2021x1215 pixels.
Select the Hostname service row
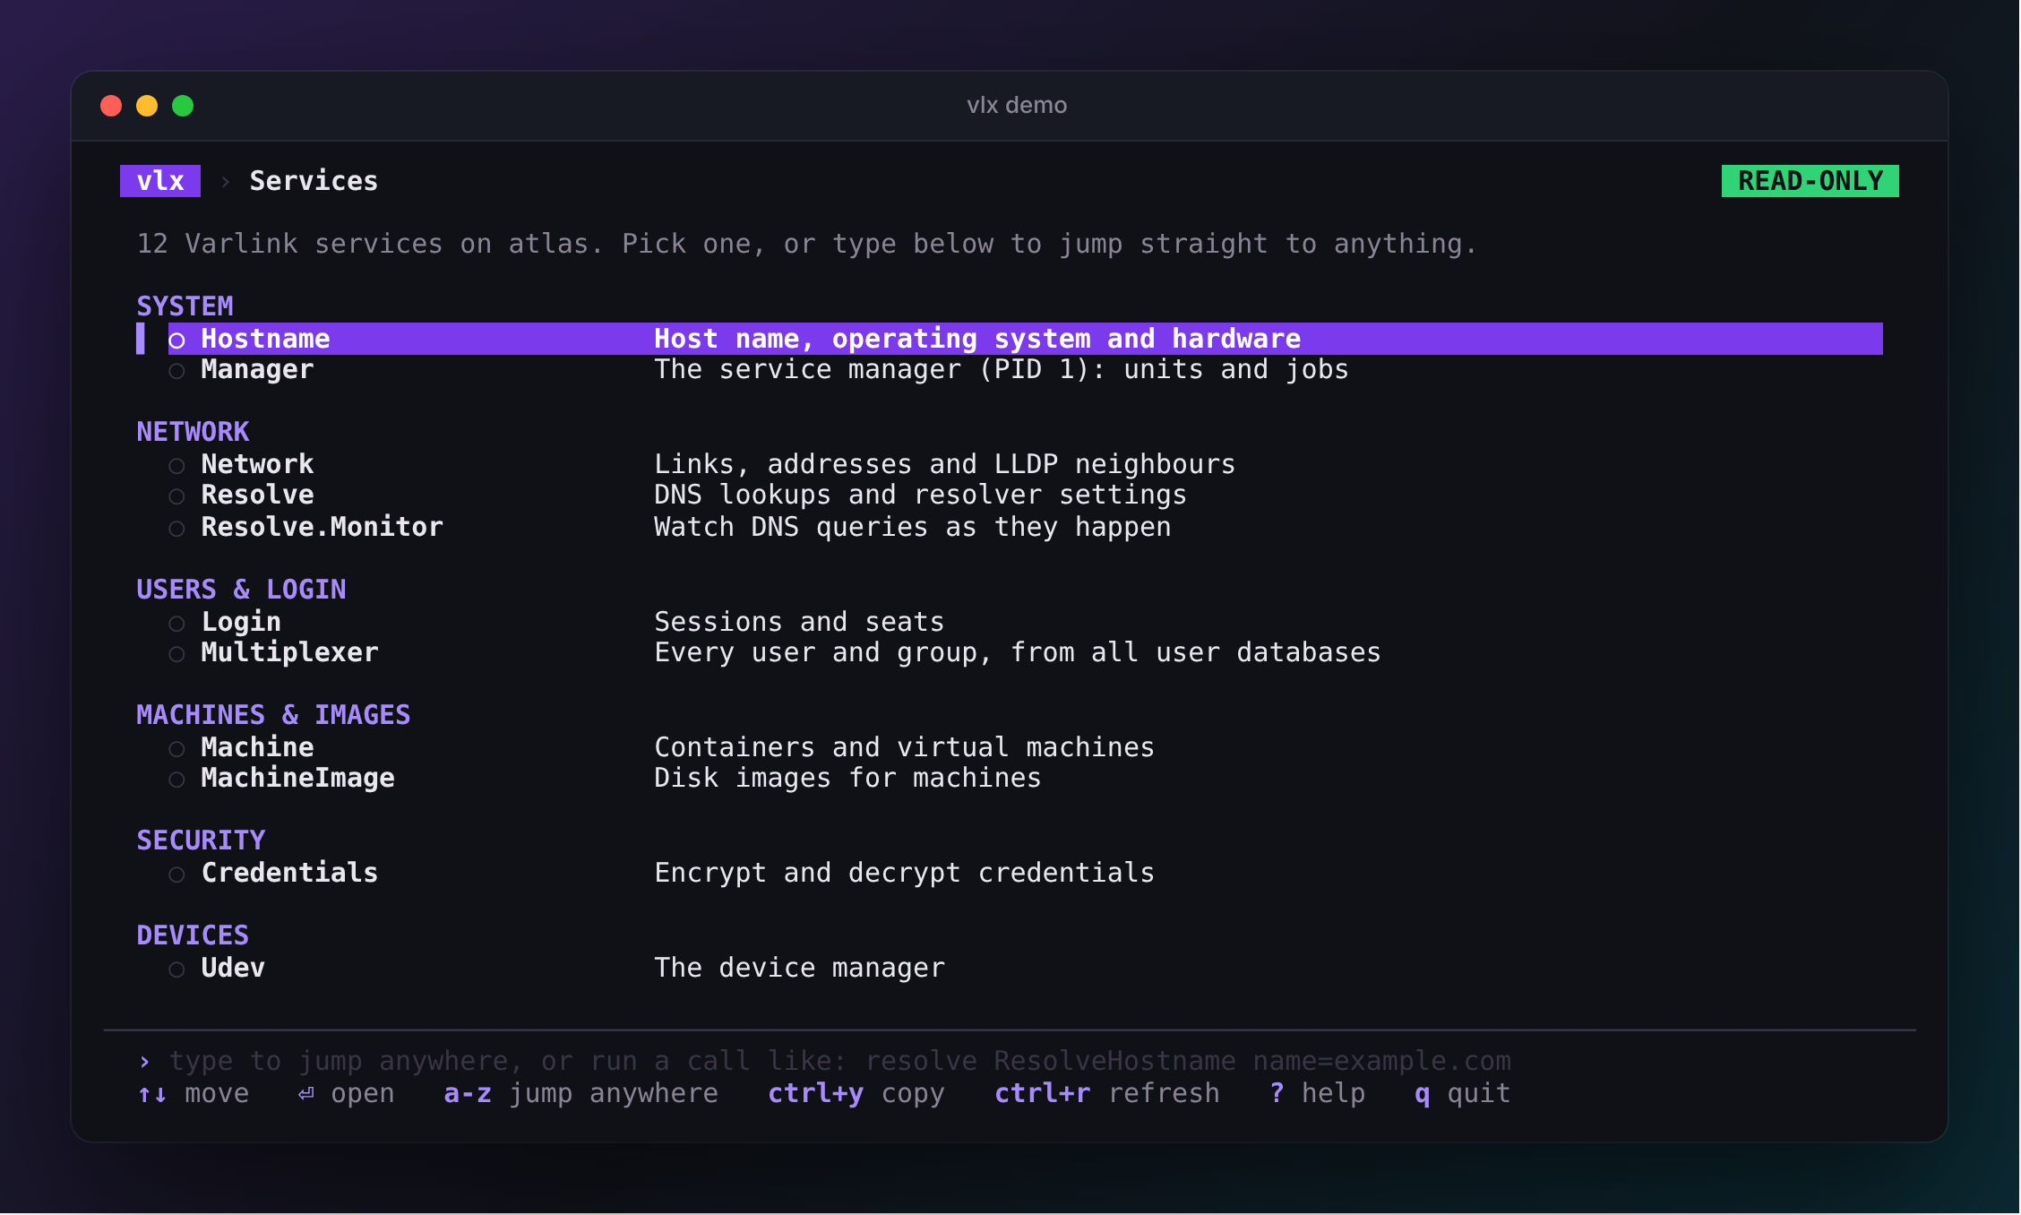1025,339
